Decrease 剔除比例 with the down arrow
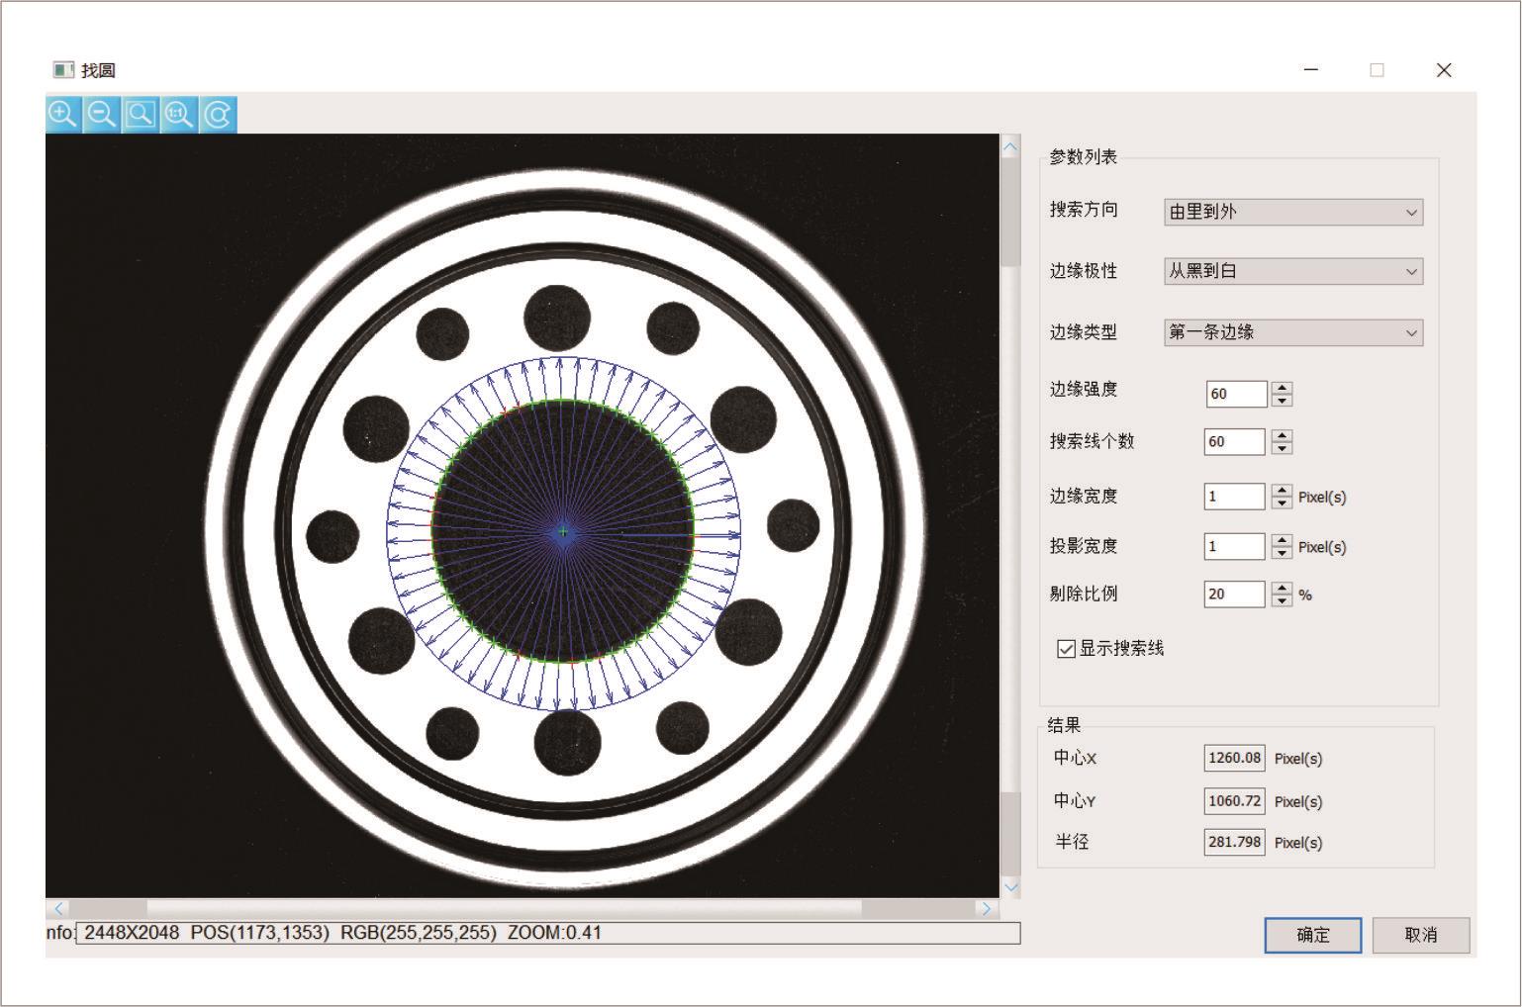The image size is (1522, 1007). [x=1282, y=600]
